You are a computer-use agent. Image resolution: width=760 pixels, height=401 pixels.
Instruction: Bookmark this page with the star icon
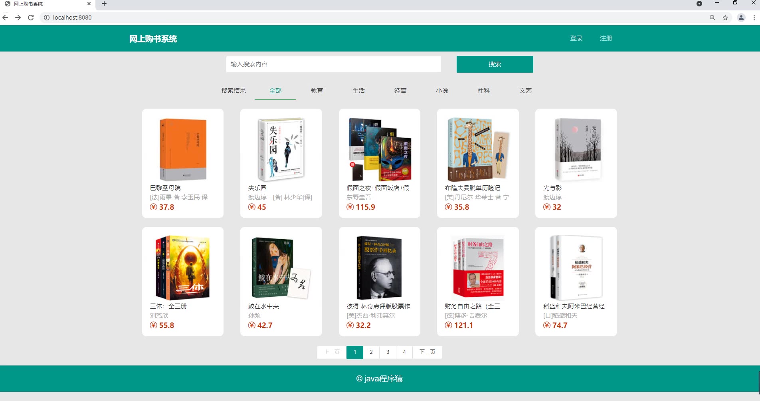tap(725, 18)
